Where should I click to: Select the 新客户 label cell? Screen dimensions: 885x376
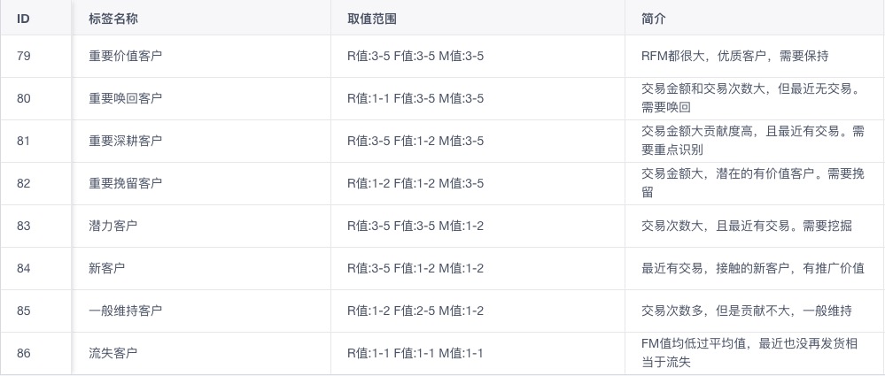pos(106,268)
